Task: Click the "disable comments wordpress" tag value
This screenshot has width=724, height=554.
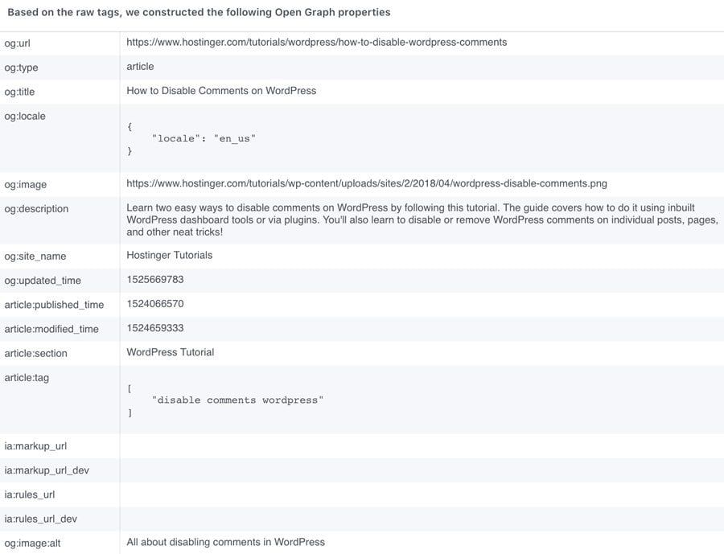Action: [x=237, y=400]
